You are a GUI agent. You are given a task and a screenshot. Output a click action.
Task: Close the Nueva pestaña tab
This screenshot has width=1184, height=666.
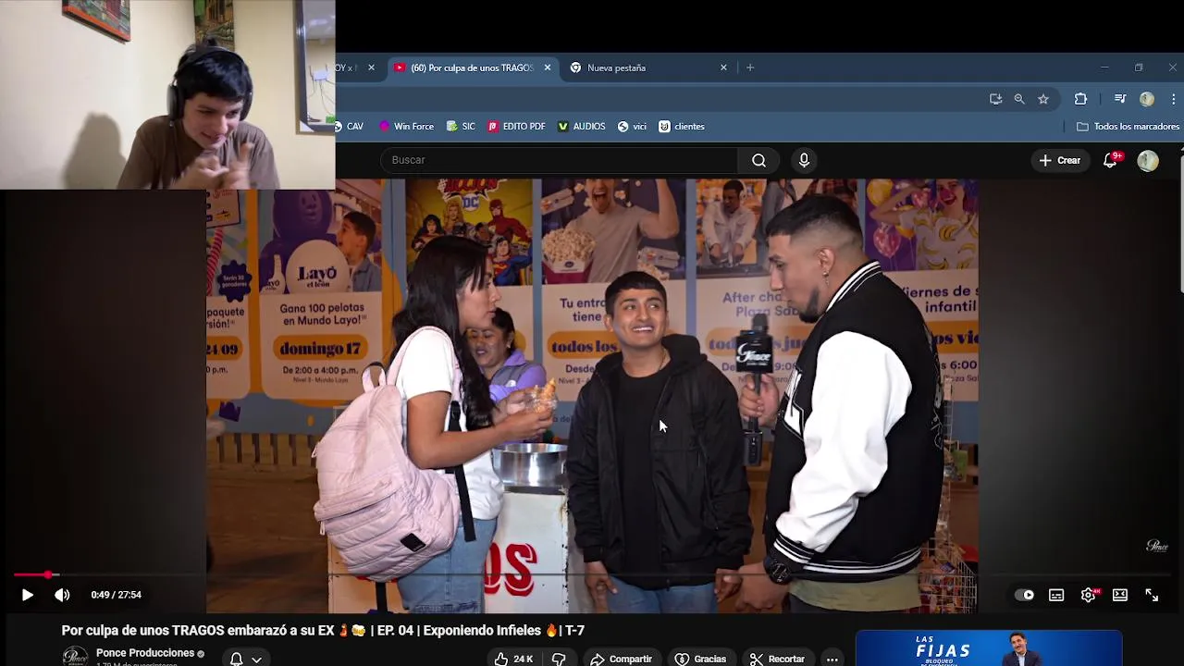(723, 68)
